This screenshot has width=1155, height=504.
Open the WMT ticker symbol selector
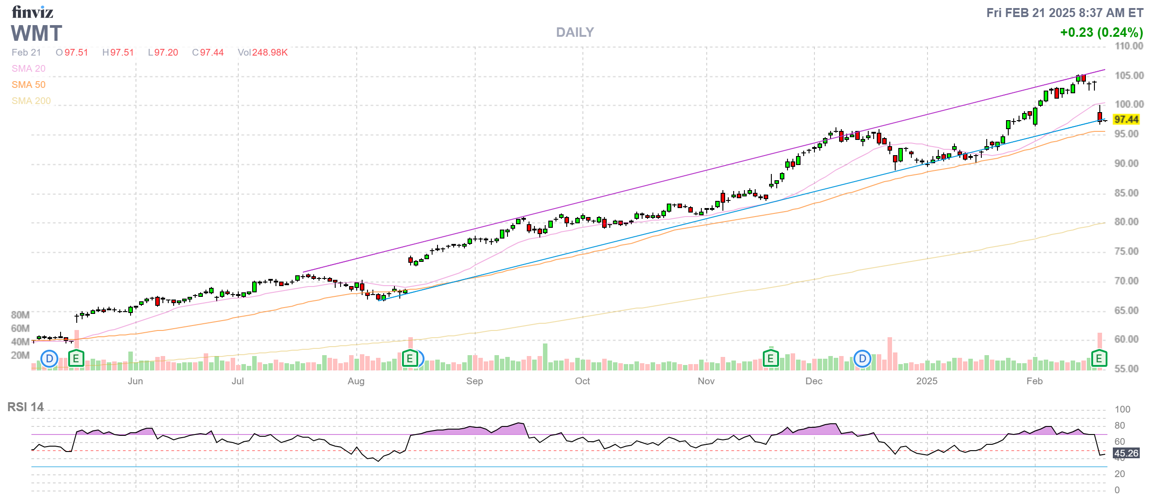pyautogui.click(x=36, y=34)
